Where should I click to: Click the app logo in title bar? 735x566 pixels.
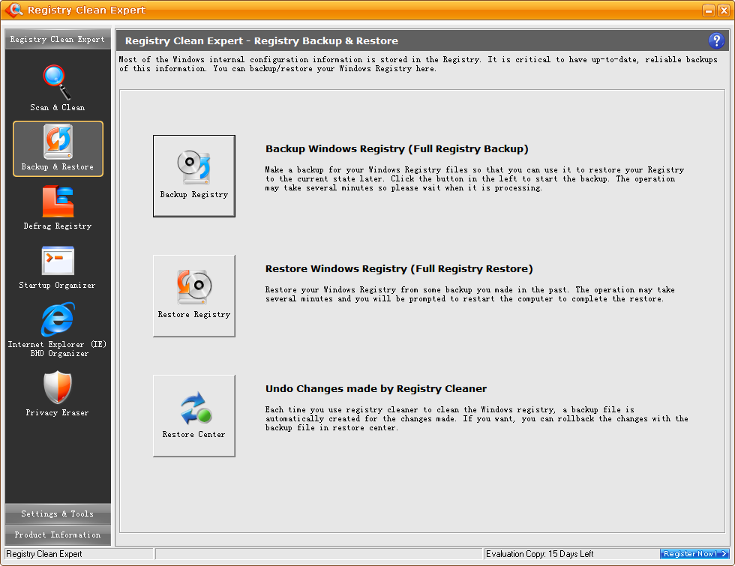(x=13, y=10)
